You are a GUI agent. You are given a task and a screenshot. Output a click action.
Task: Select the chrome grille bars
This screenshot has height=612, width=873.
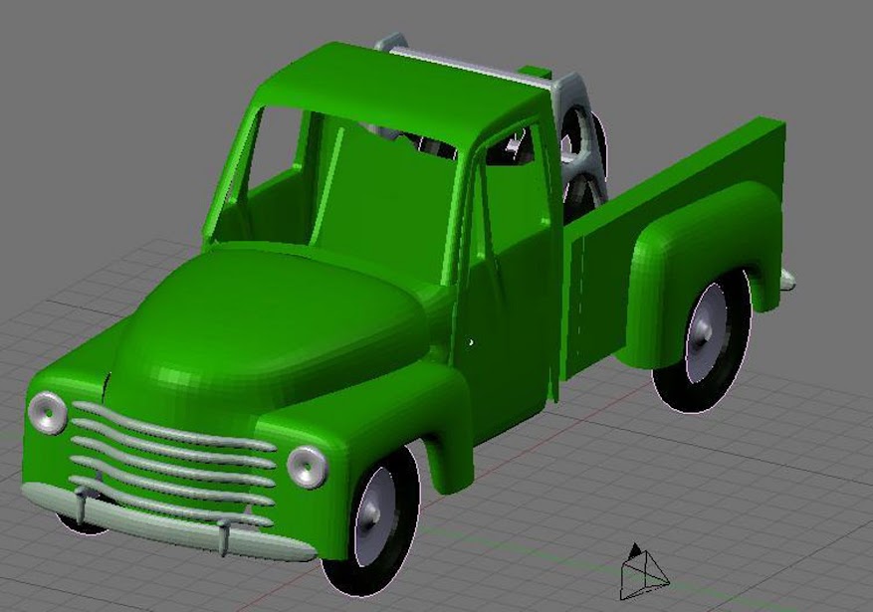point(172,462)
